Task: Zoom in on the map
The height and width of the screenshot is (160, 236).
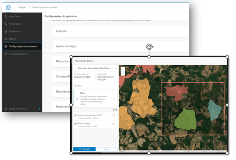Action: pos(123,69)
